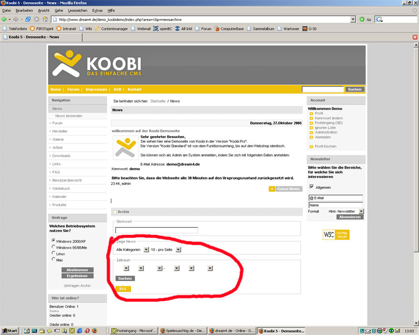Open the Intranet bookmark
Viewport: 419px width, 335px height.
pos(67,29)
